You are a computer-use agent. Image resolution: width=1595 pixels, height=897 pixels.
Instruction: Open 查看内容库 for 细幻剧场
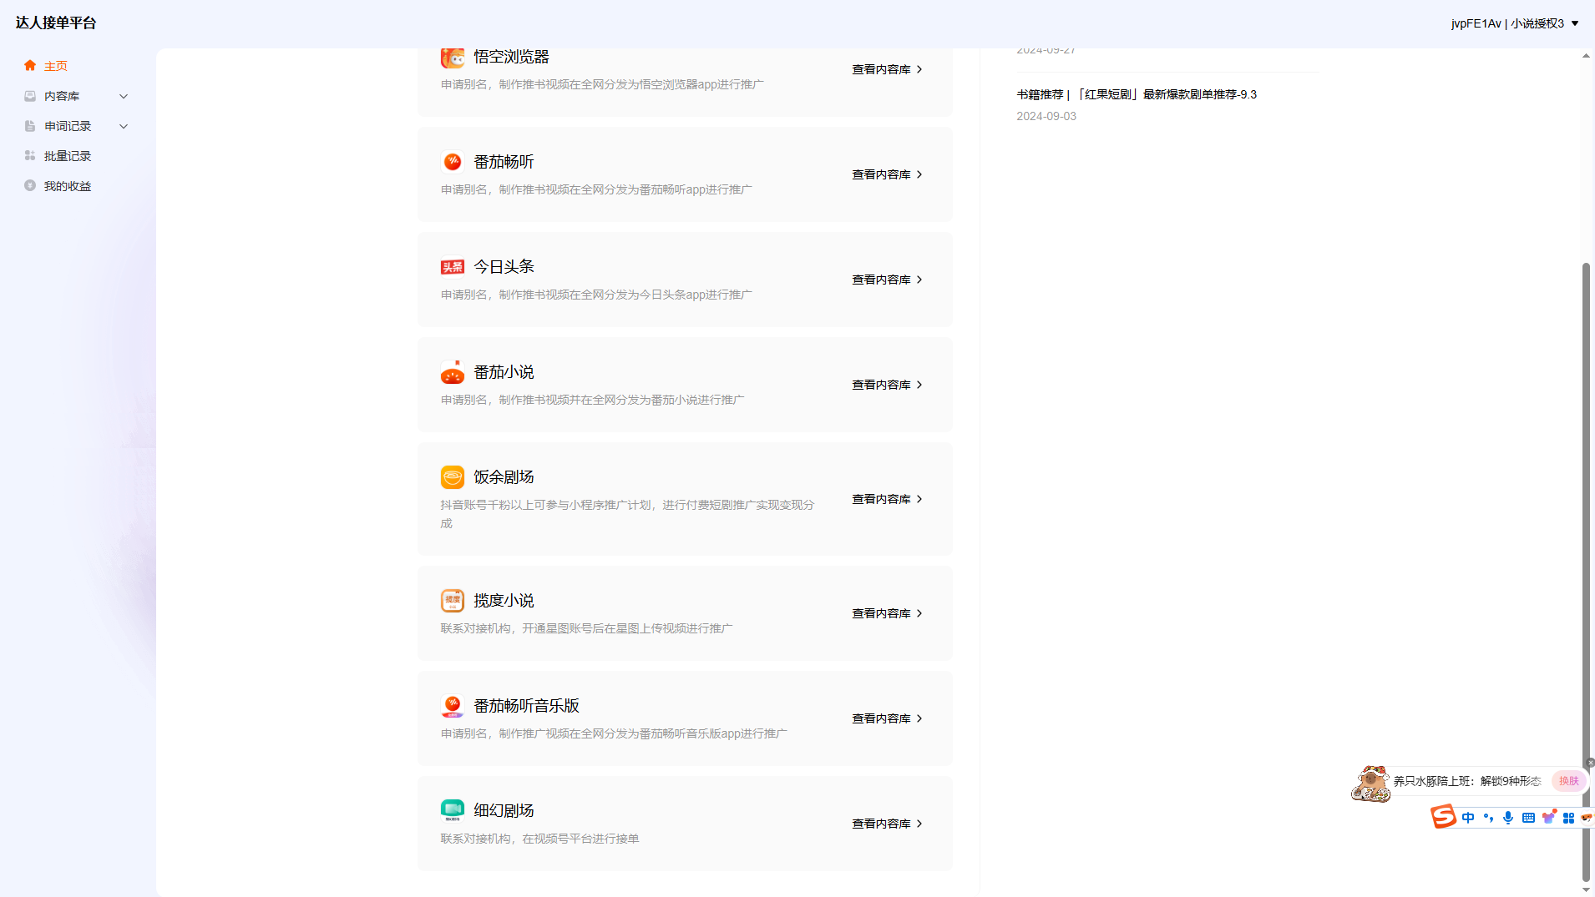tap(887, 824)
